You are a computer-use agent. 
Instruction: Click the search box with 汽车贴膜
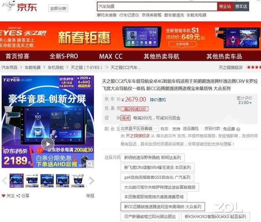(x=157, y=7)
